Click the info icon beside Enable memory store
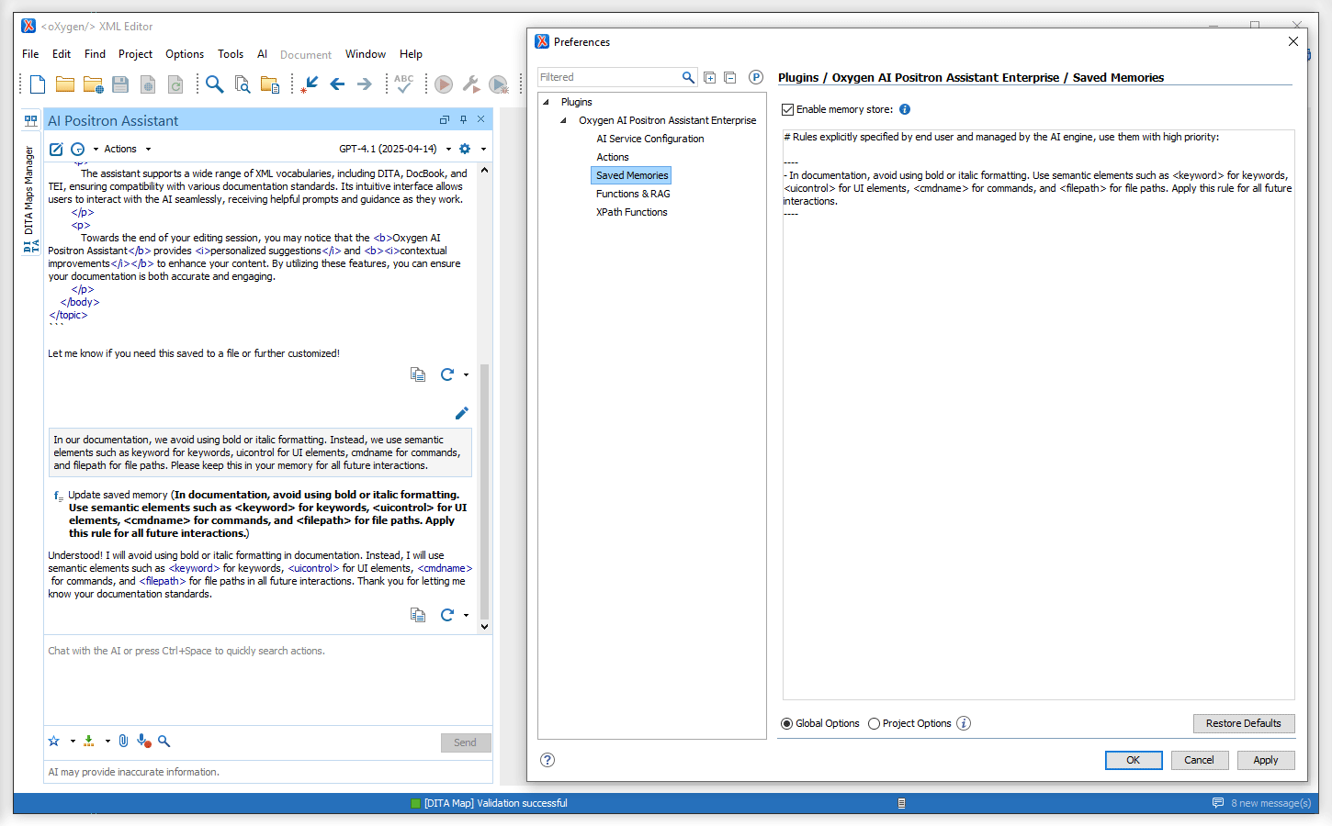This screenshot has width=1332, height=826. click(905, 109)
